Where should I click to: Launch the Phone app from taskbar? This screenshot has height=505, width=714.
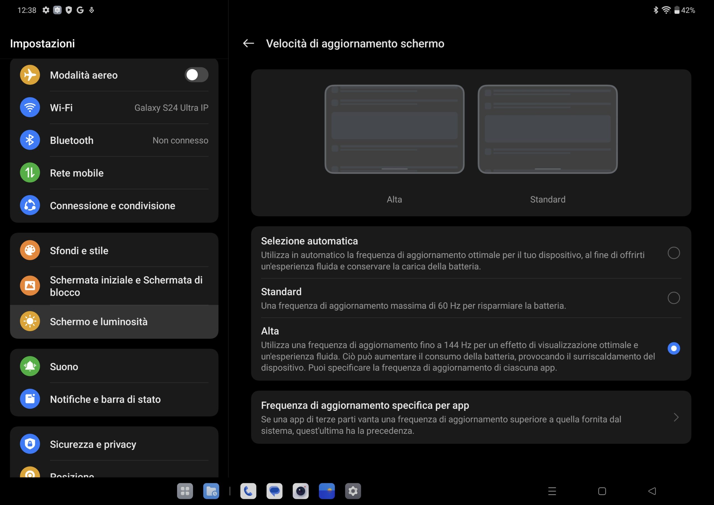point(248,491)
